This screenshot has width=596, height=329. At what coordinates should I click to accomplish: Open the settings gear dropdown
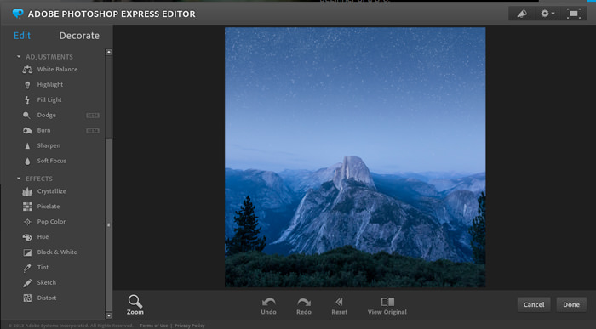pos(547,14)
